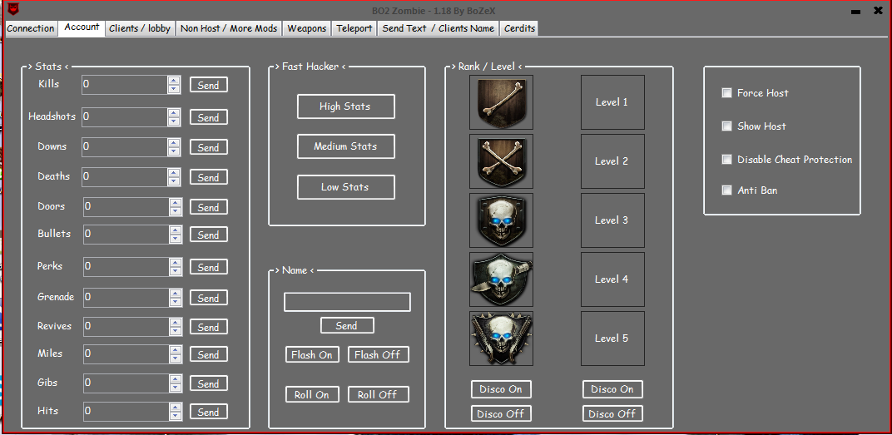The image size is (892, 435).
Task: Send the Hits stat value
Action: (x=209, y=411)
